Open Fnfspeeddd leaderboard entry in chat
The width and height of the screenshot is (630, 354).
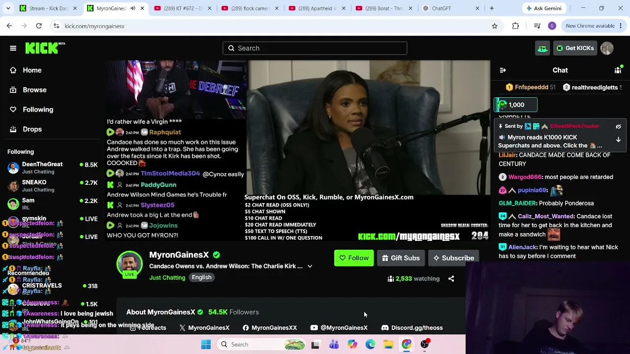pyautogui.click(x=531, y=88)
